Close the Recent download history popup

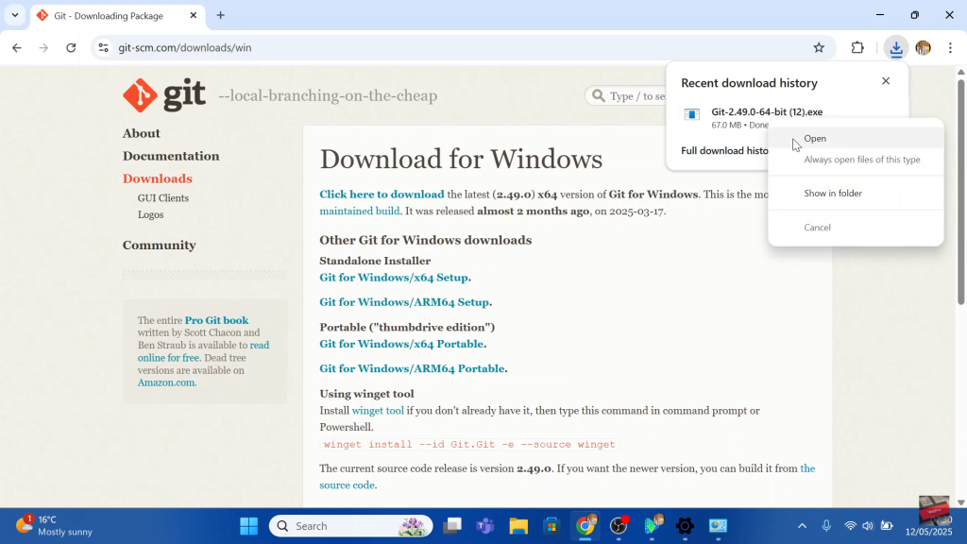point(886,81)
